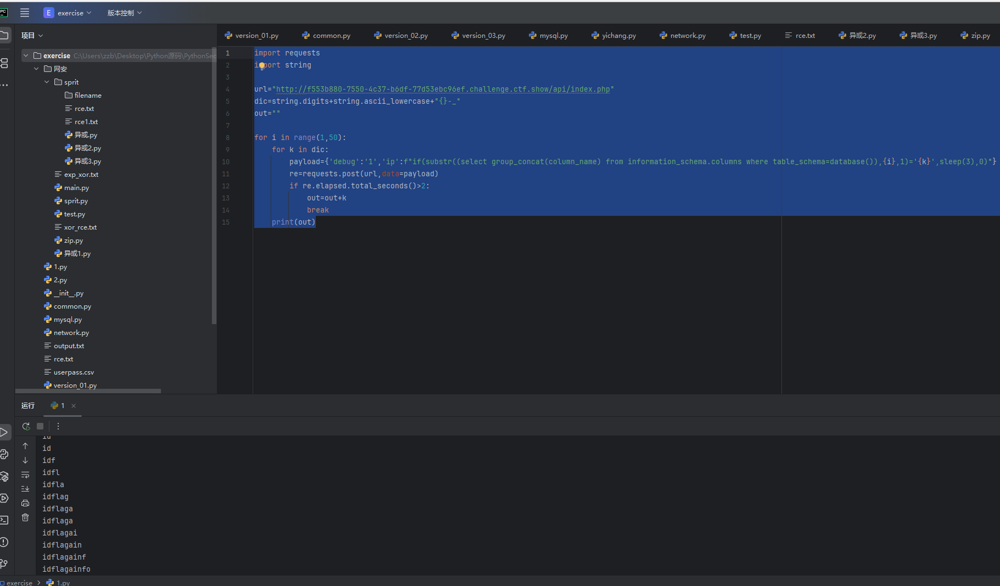The image size is (1000, 586).
Task: Open output.txt in the project tree
Action: pos(64,345)
